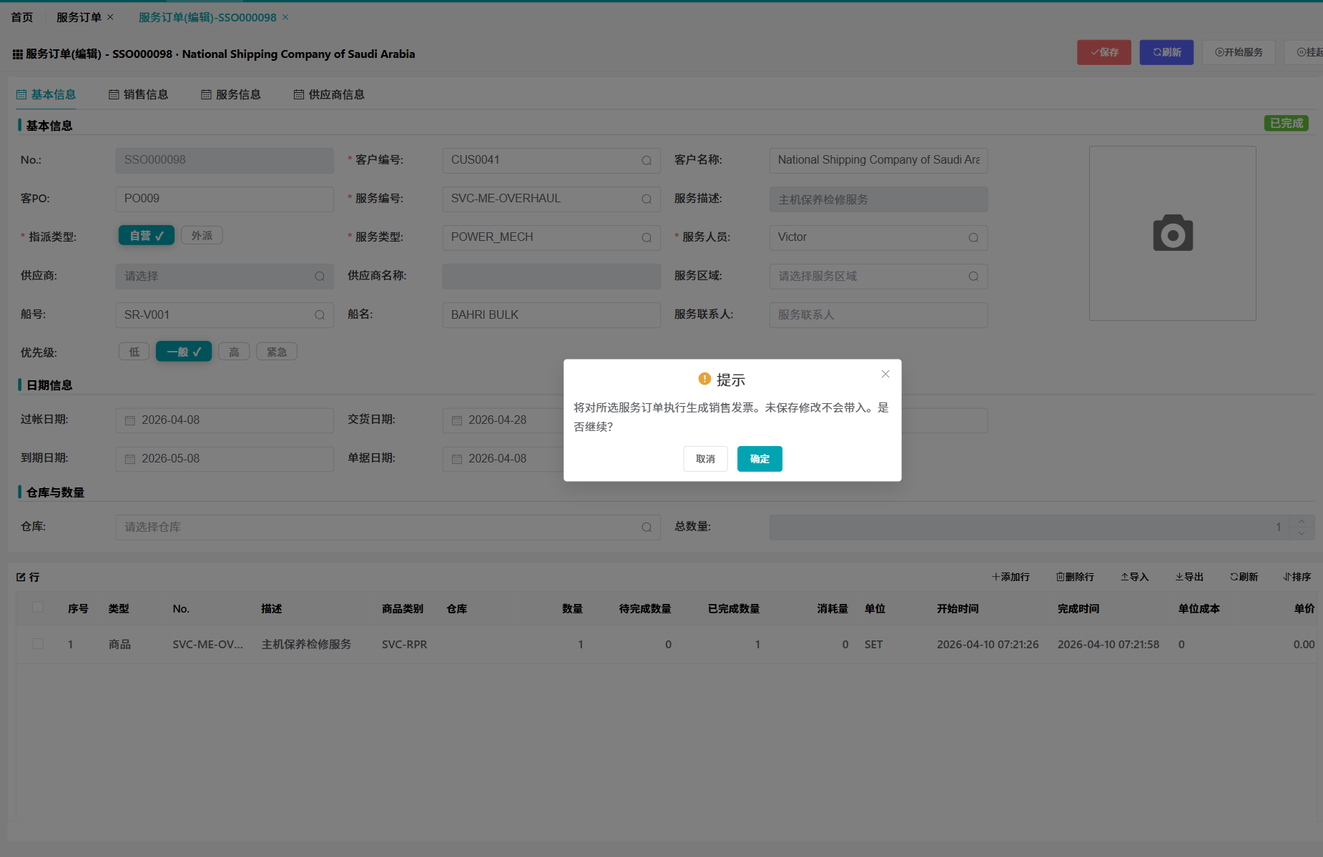
Task: Set priority to 紧急
Action: click(277, 352)
